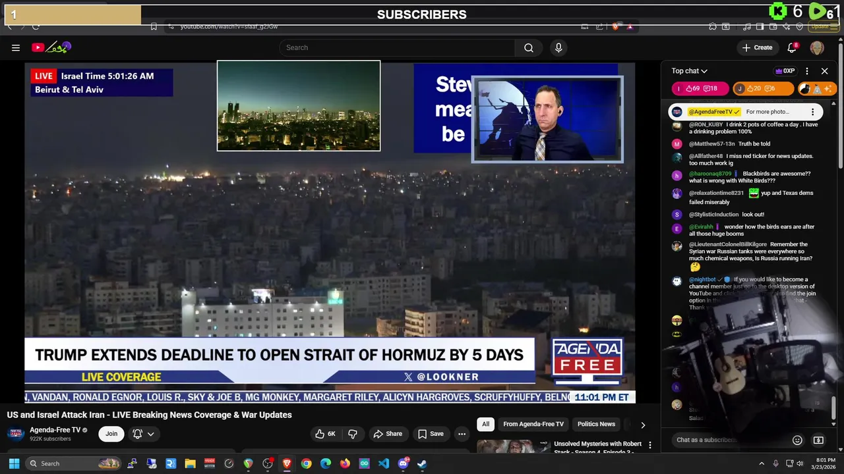The image size is (844, 474).
Task: Click the Brave Shields lion icon
Action: coord(615,26)
